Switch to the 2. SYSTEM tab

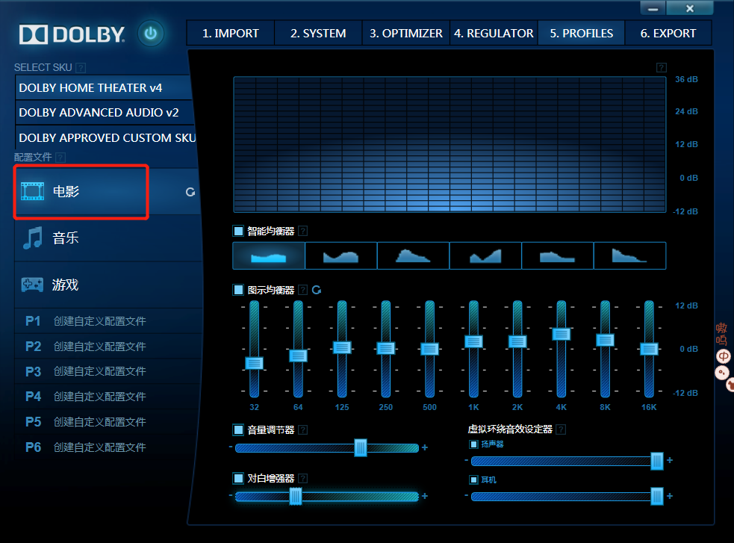[318, 33]
